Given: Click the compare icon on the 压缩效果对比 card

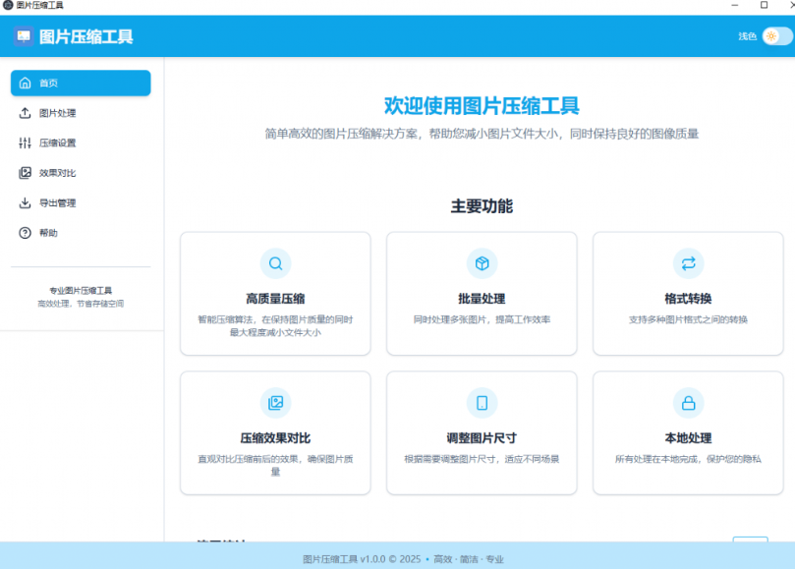Looking at the screenshot, I should (x=274, y=404).
